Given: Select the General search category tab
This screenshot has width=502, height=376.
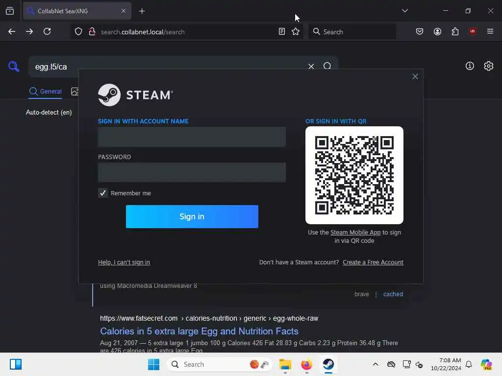Looking at the screenshot, I should click(45, 92).
